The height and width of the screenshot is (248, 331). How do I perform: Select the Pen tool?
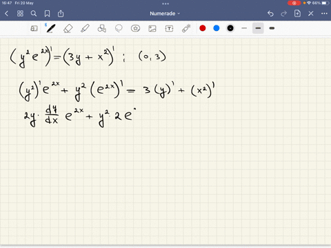[50, 28]
